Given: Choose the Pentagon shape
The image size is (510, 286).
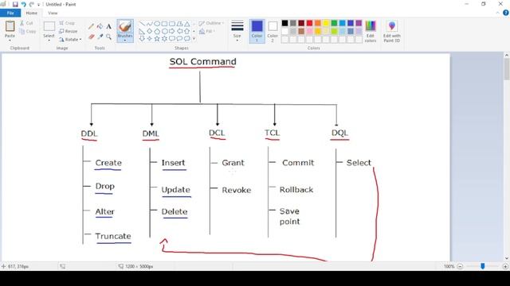Looking at the screenshot, I should pyautogui.click(x=157, y=31).
